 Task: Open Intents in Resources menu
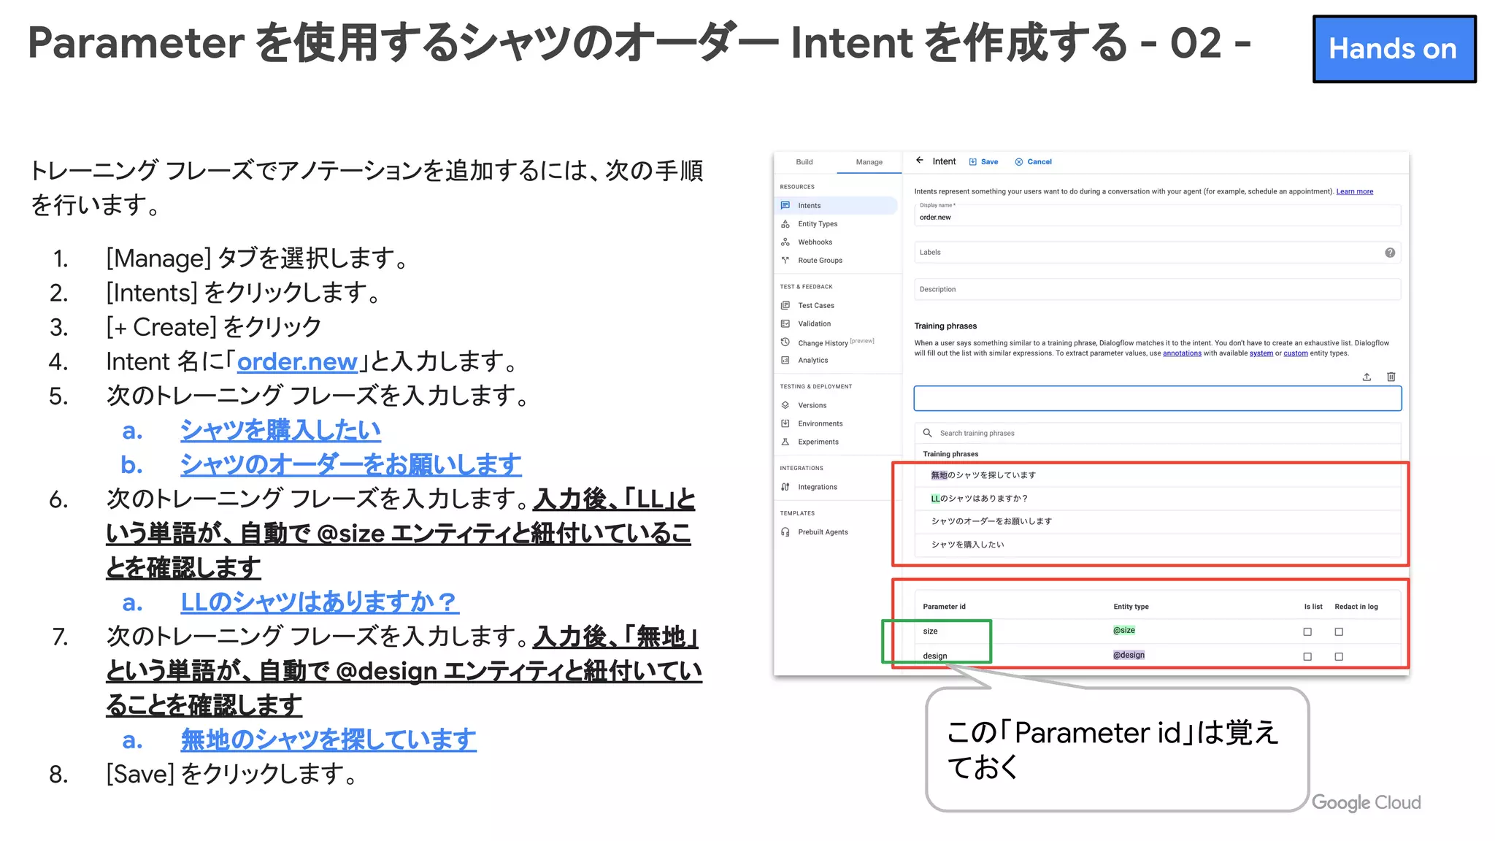[809, 206]
